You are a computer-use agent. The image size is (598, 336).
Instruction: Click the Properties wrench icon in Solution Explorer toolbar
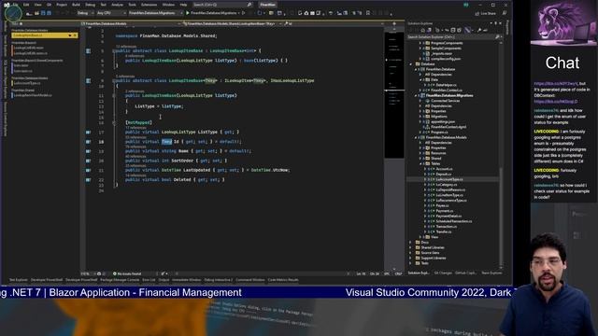pyautogui.click(x=479, y=30)
